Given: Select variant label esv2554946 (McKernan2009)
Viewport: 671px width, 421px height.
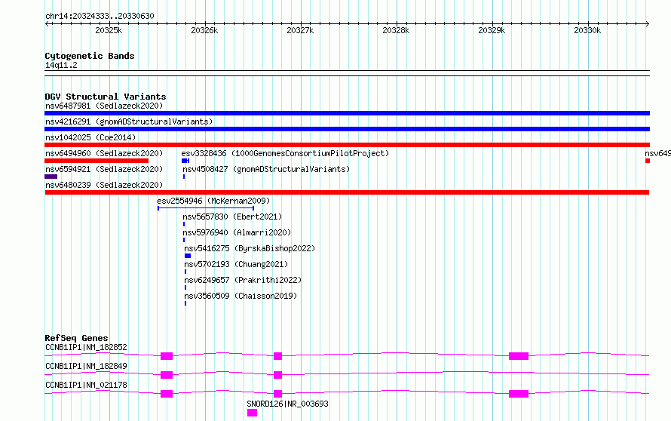Looking at the screenshot, I should [213, 201].
